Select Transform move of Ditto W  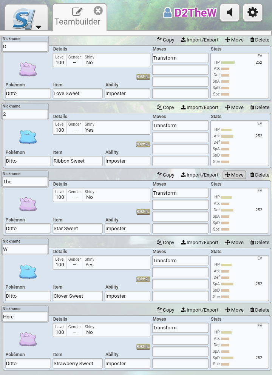point(180,260)
